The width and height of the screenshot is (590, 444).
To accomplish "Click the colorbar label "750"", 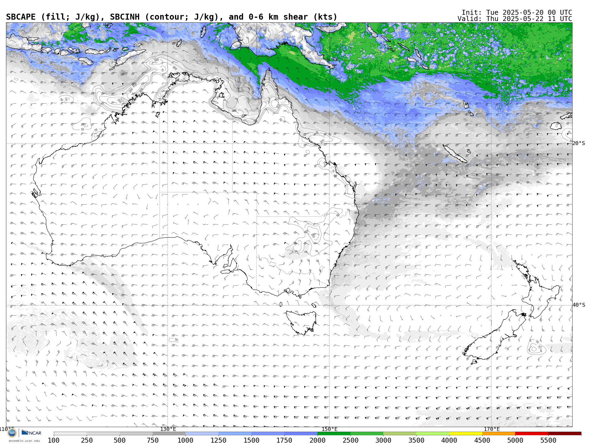I will click(153, 440).
